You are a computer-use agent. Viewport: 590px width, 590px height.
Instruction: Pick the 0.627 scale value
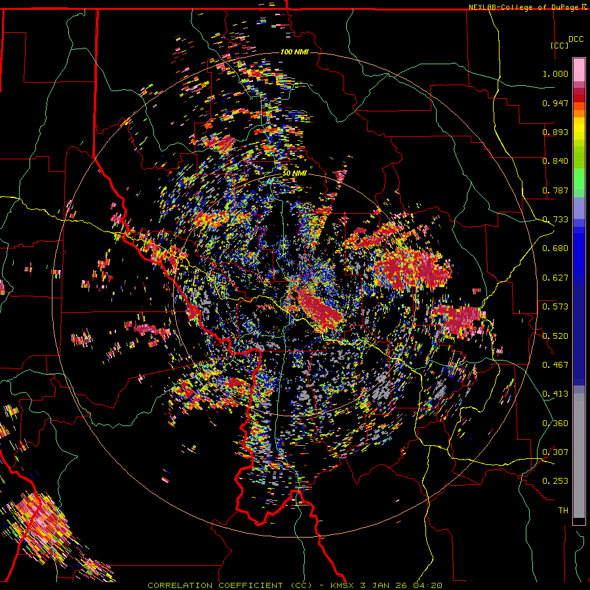[x=555, y=278]
